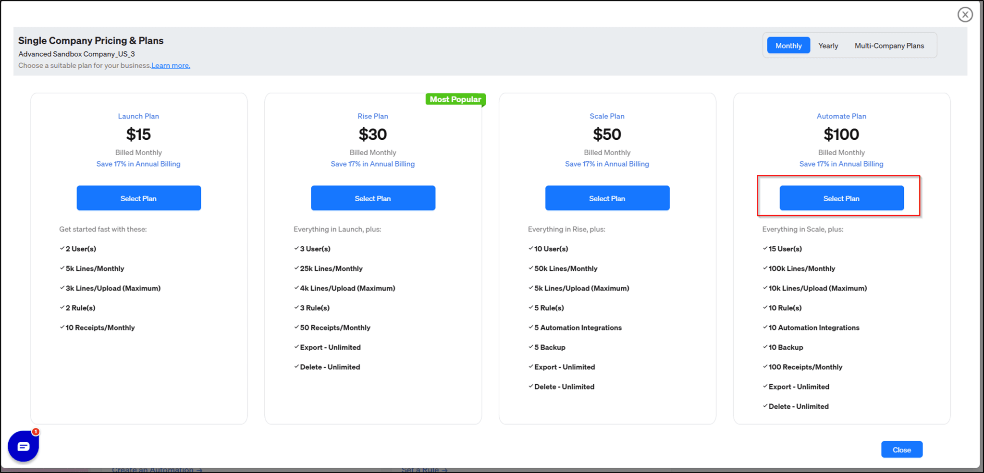984x473 pixels.
Task: Click Save 17% link under Scale Plan
Action: tap(607, 164)
